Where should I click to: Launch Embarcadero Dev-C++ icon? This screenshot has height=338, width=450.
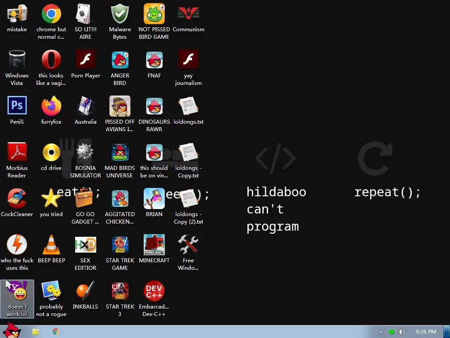point(154,291)
